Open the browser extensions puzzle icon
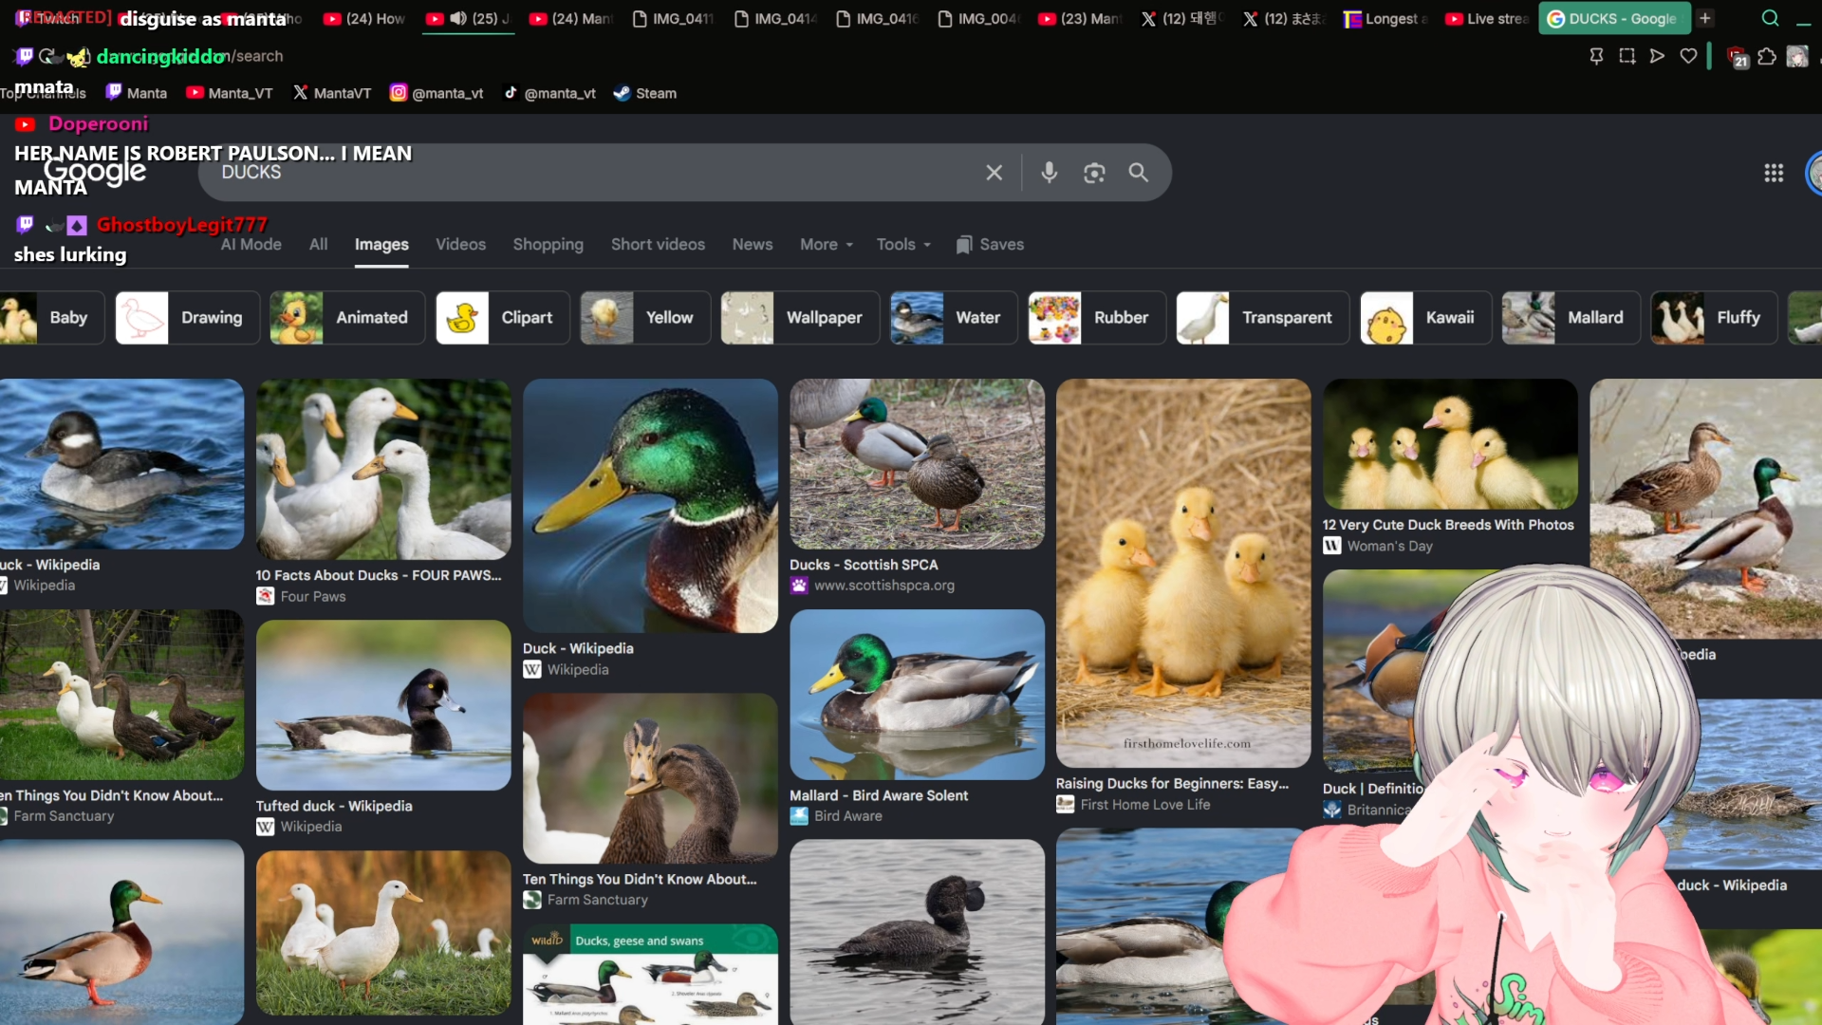Image resolution: width=1822 pixels, height=1025 pixels. click(x=1767, y=57)
